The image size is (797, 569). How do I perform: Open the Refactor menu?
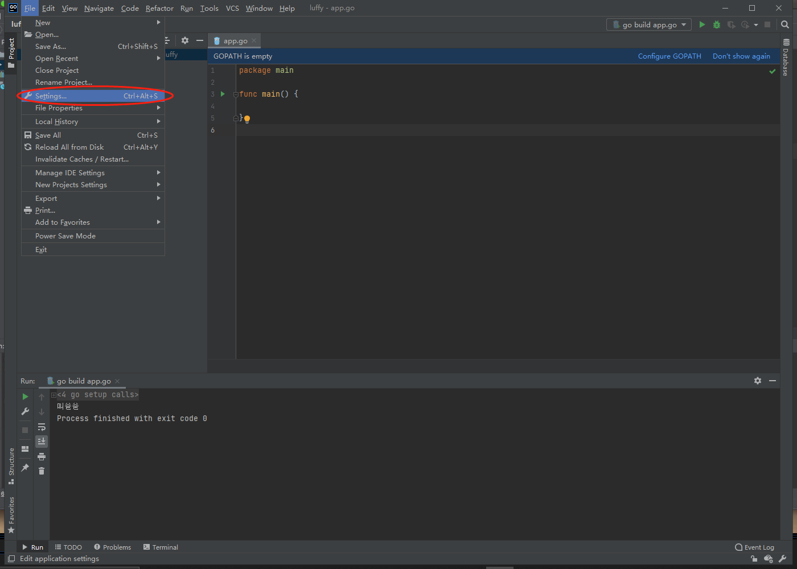[x=159, y=8]
